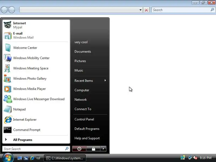This screenshot has width=216, height=162.
Task: Open Windows Live Messenger Download icon
Action: (8, 99)
